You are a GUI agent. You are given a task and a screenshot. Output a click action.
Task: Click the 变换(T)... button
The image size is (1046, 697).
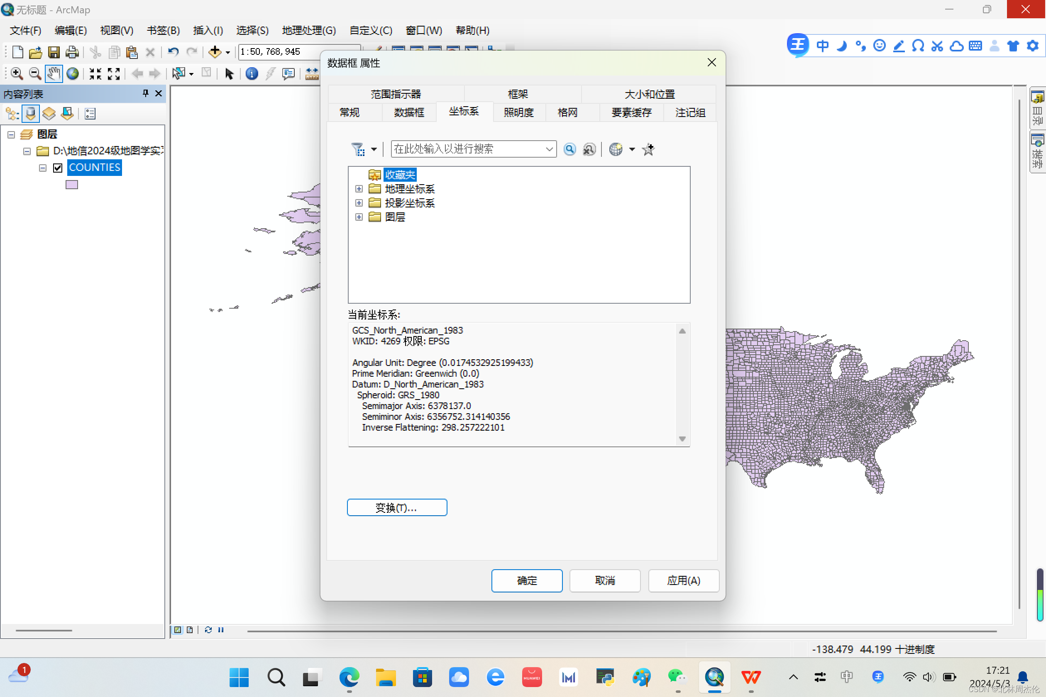(397, 507)
